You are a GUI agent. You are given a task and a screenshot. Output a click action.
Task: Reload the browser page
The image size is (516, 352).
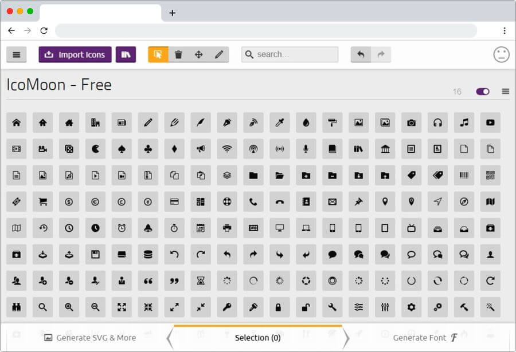(x=44, y=30)
